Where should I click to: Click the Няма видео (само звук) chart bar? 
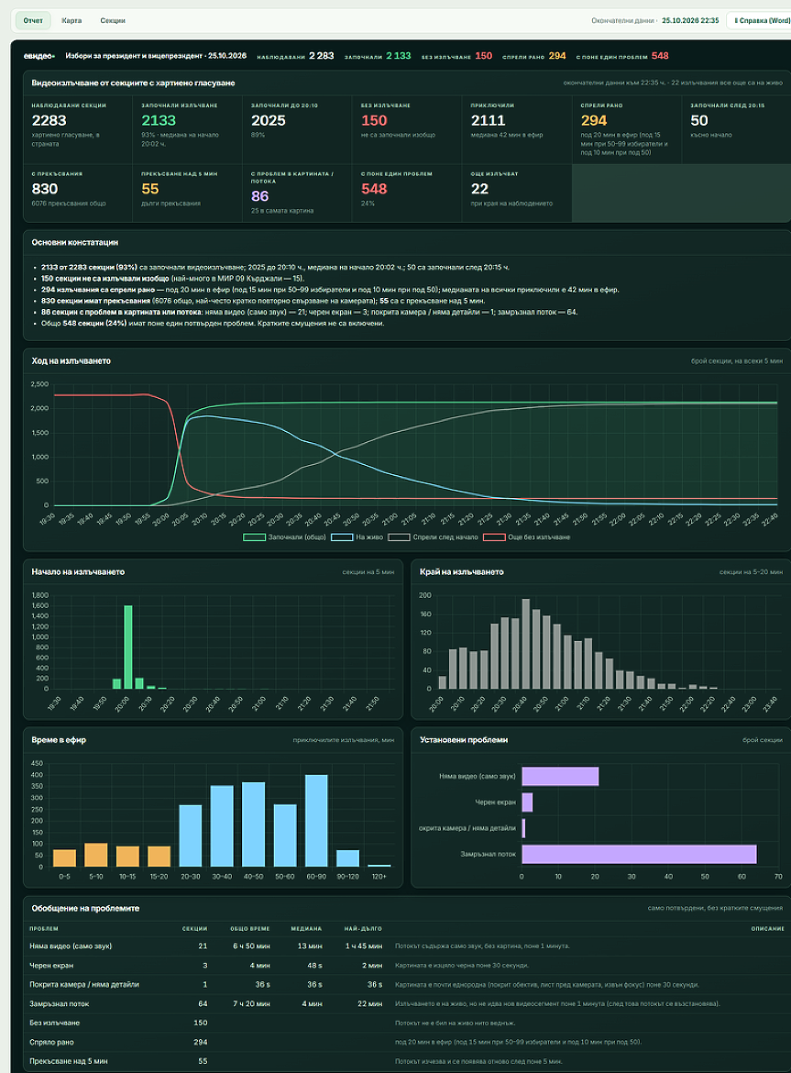coord(561,776)
